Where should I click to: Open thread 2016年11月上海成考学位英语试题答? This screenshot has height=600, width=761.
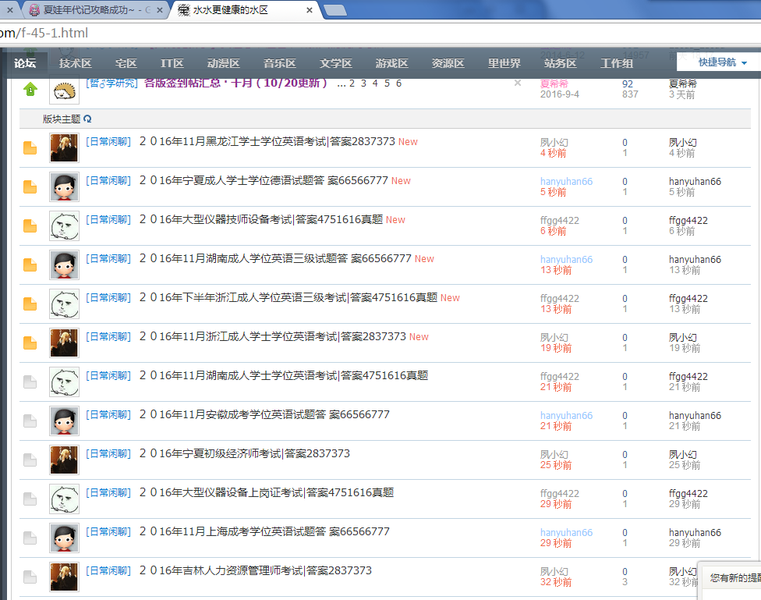tap(264, 531)
